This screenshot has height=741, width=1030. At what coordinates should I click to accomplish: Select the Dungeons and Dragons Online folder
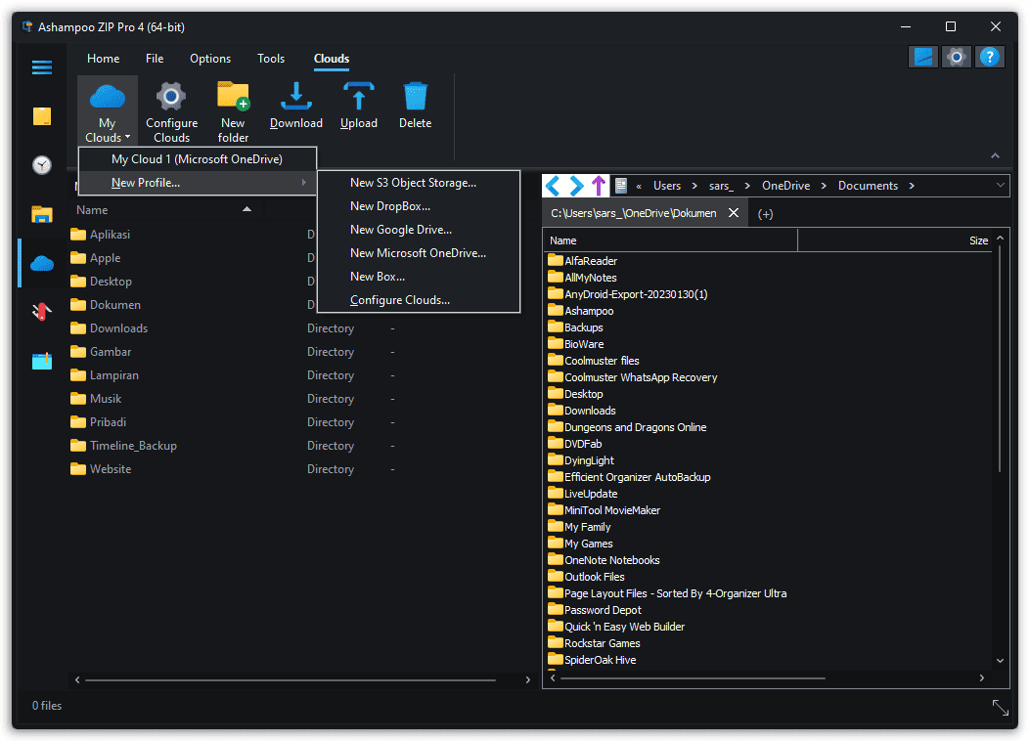tap(627, 427)
